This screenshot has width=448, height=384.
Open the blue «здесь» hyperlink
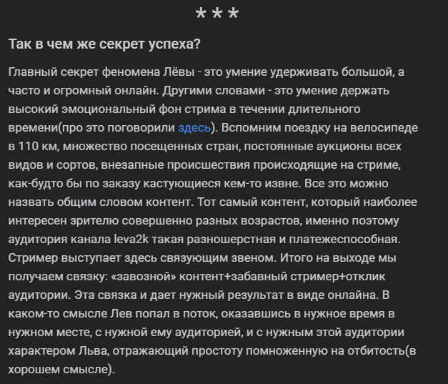click(x=194, y=128)
